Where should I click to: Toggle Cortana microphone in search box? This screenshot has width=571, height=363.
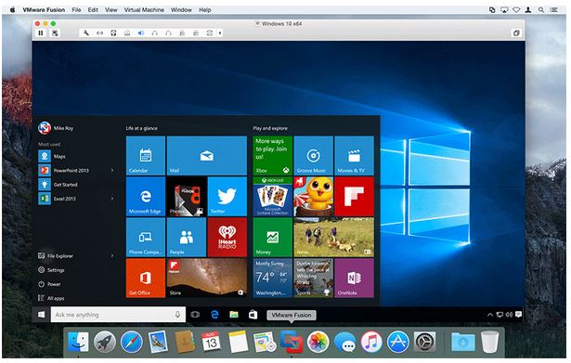point(177,315)
